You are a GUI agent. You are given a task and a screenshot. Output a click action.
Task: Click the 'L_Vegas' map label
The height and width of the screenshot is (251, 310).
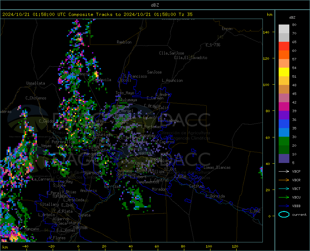[x=44, y=146]
